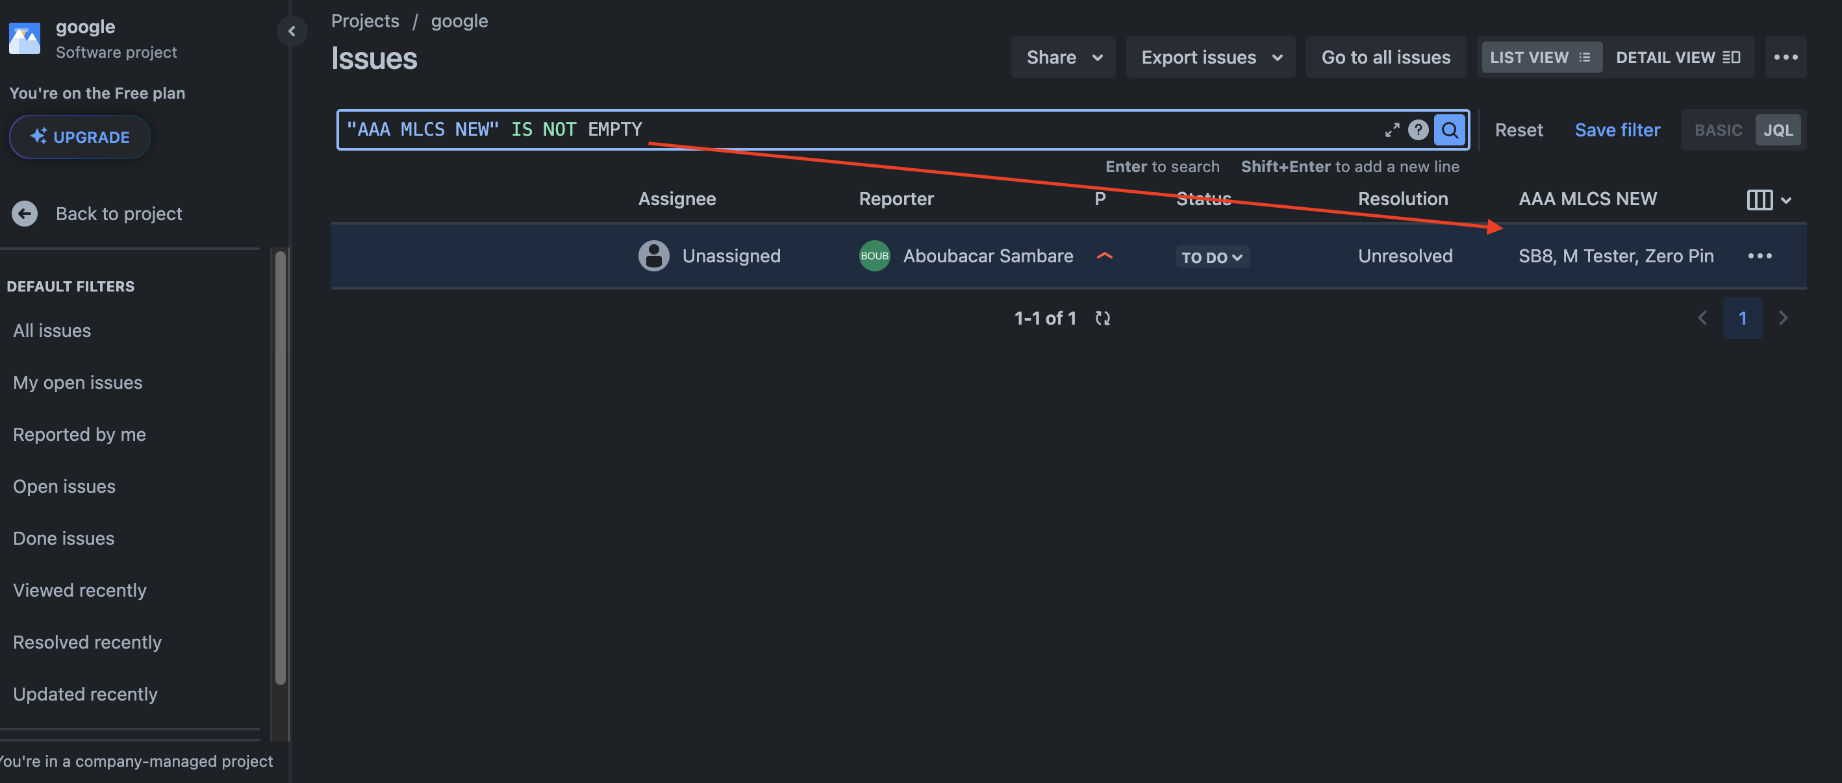This screenshot has height=783, width=1842.
Task: Click the Unresolved resolution cell
Action: coord(1405,256)
